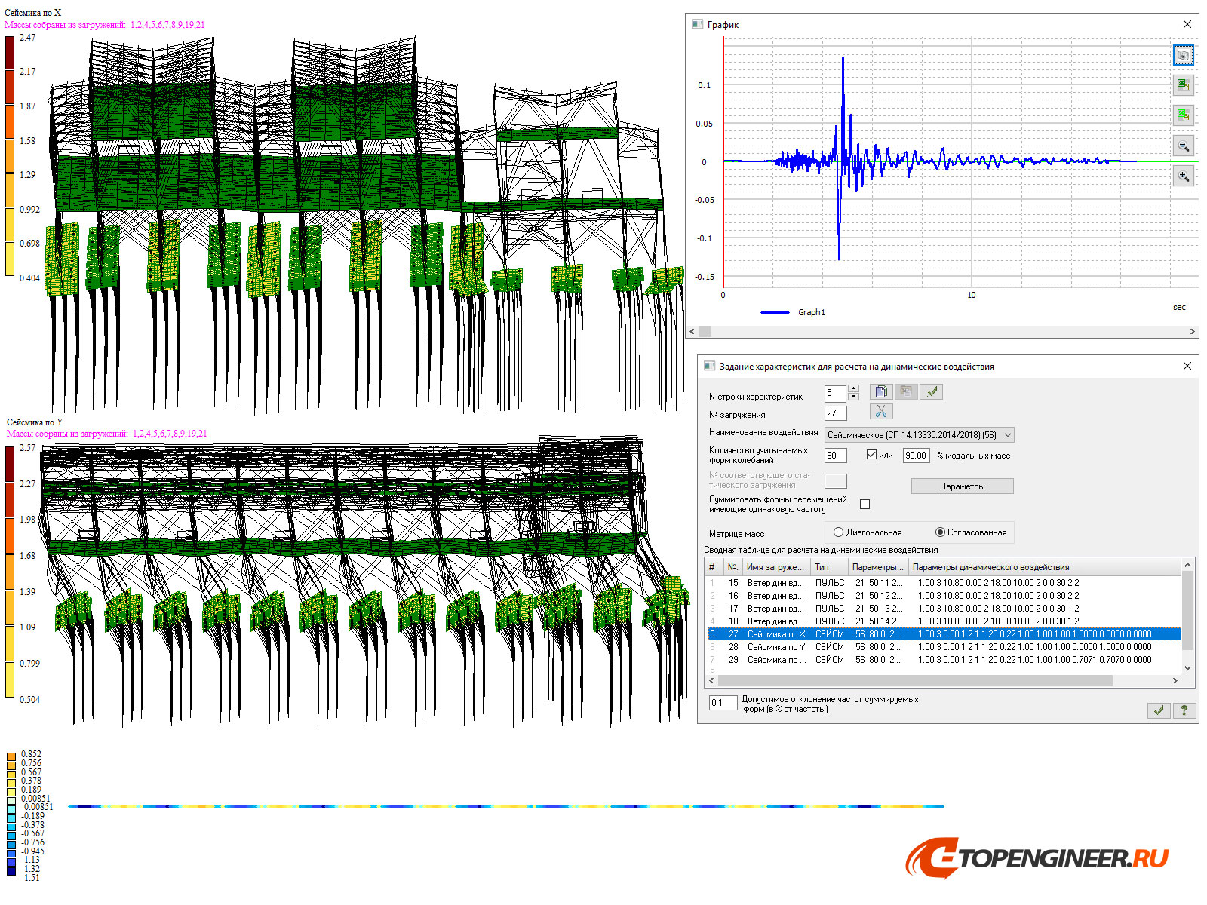Increment the N строки характеристик spinner
1207x905 pixels.
click(854, 388)
